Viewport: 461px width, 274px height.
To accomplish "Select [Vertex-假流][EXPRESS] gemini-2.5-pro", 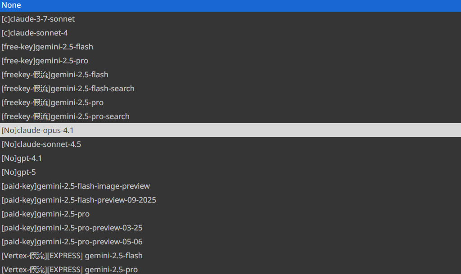I will pos(230,269).
